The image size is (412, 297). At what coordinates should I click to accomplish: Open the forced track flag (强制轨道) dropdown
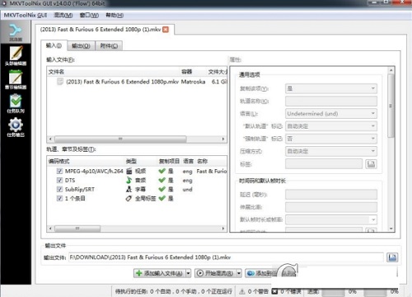331,139
